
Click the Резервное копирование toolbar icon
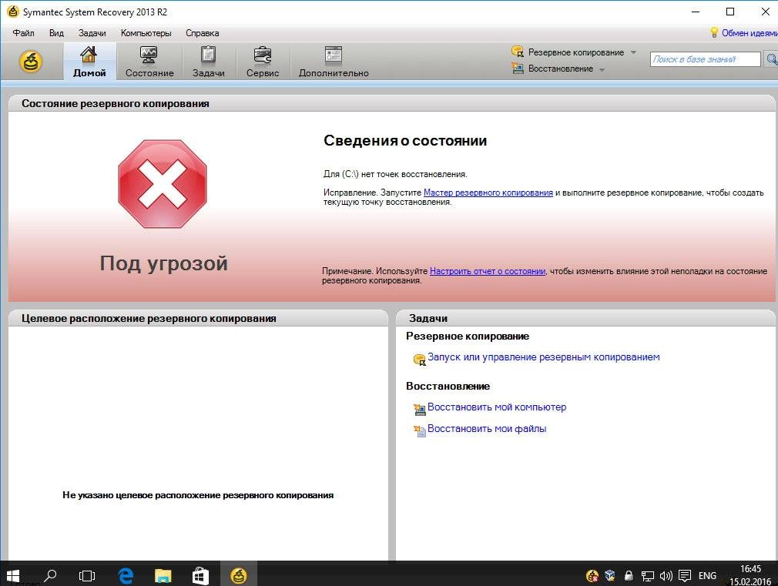click(x=518, y=52)
